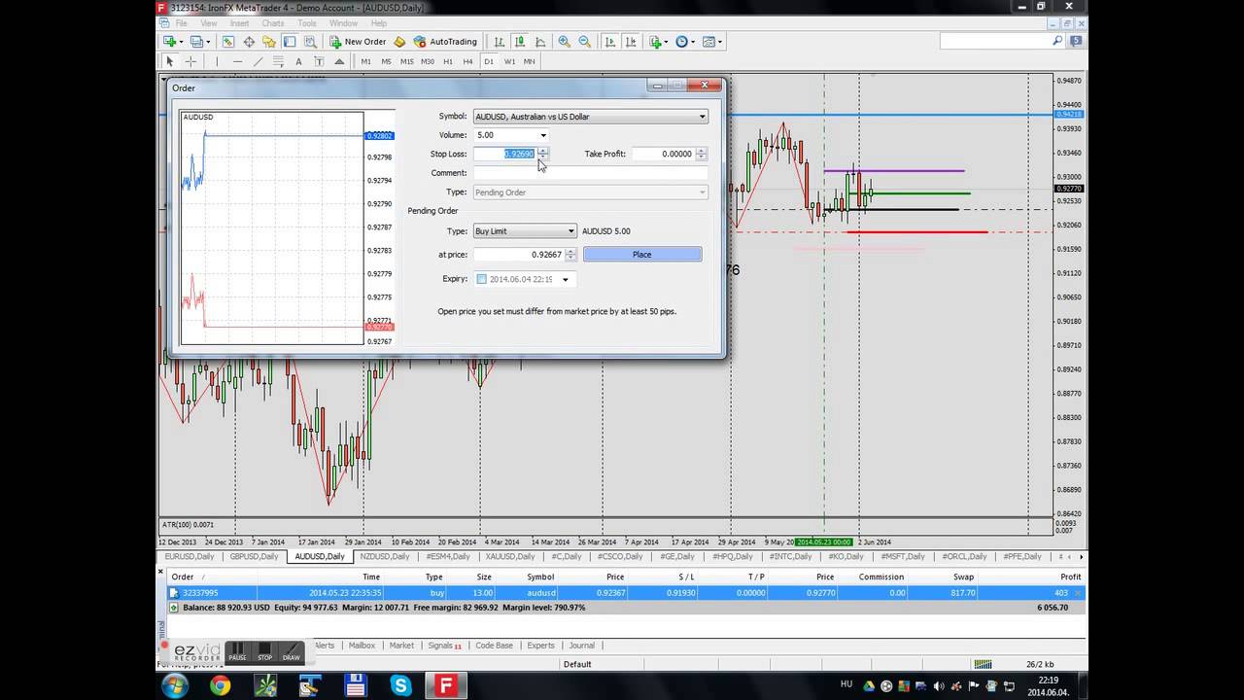
Task: Open the Templates dropdown icon
Action: click(x=711, y=42)
